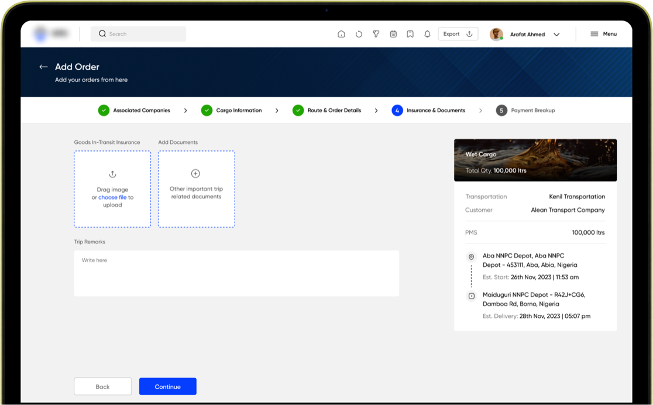Open the hamburger Menu
653x405 pixels.
click(603, 34)
